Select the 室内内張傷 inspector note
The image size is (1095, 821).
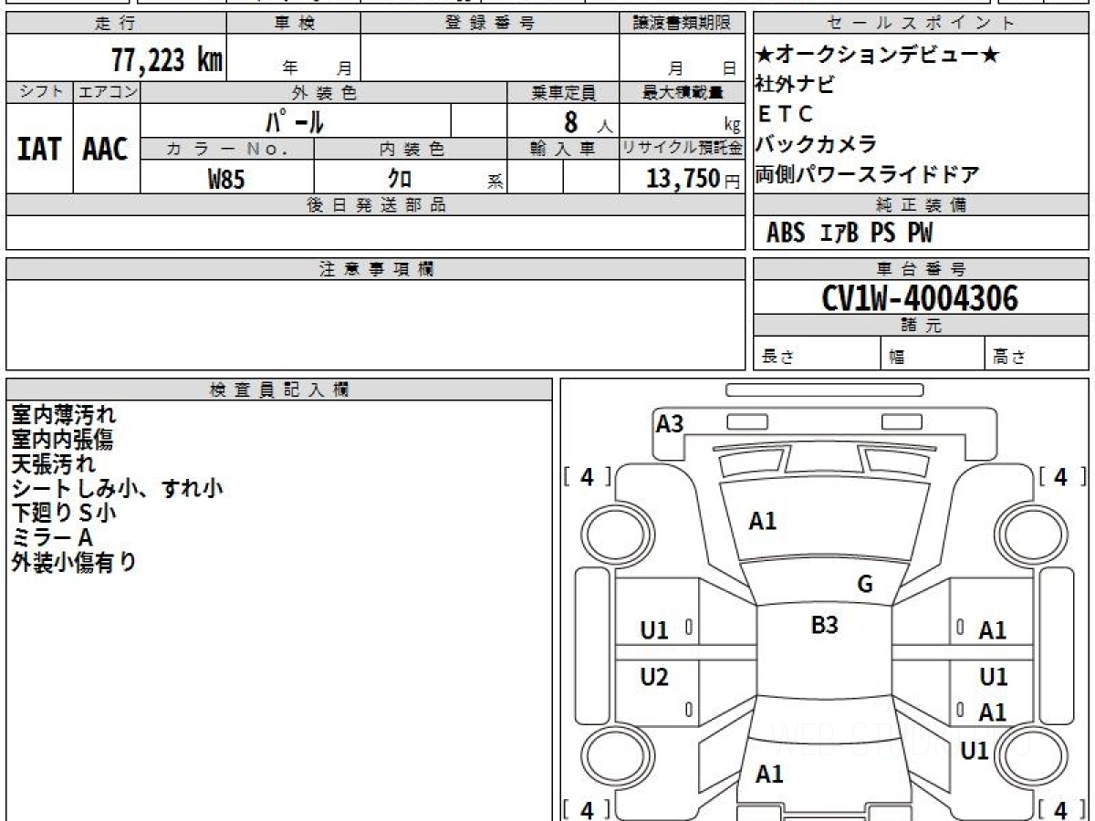pos(62,441)
